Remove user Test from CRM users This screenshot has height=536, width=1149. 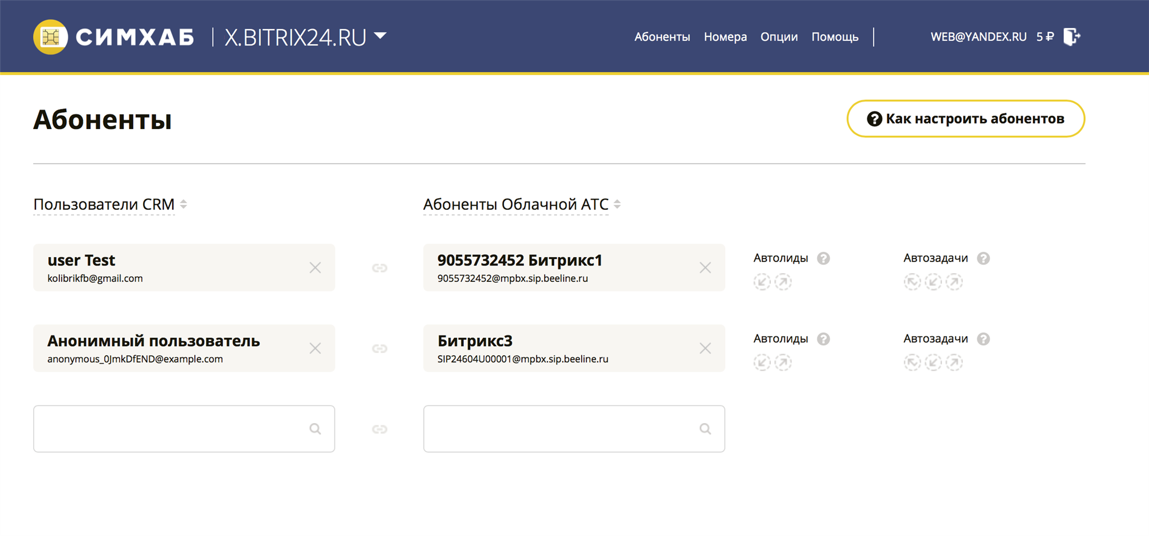point(315,268)
